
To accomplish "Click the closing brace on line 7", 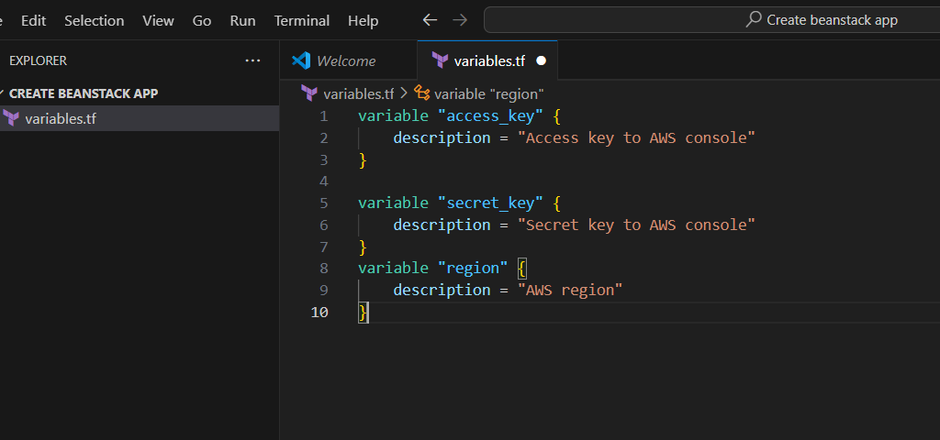I will click(x=363, y=247).
